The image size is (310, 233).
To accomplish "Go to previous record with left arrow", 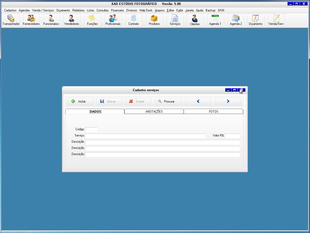I will pyautogui.click(x=198, y=101).
